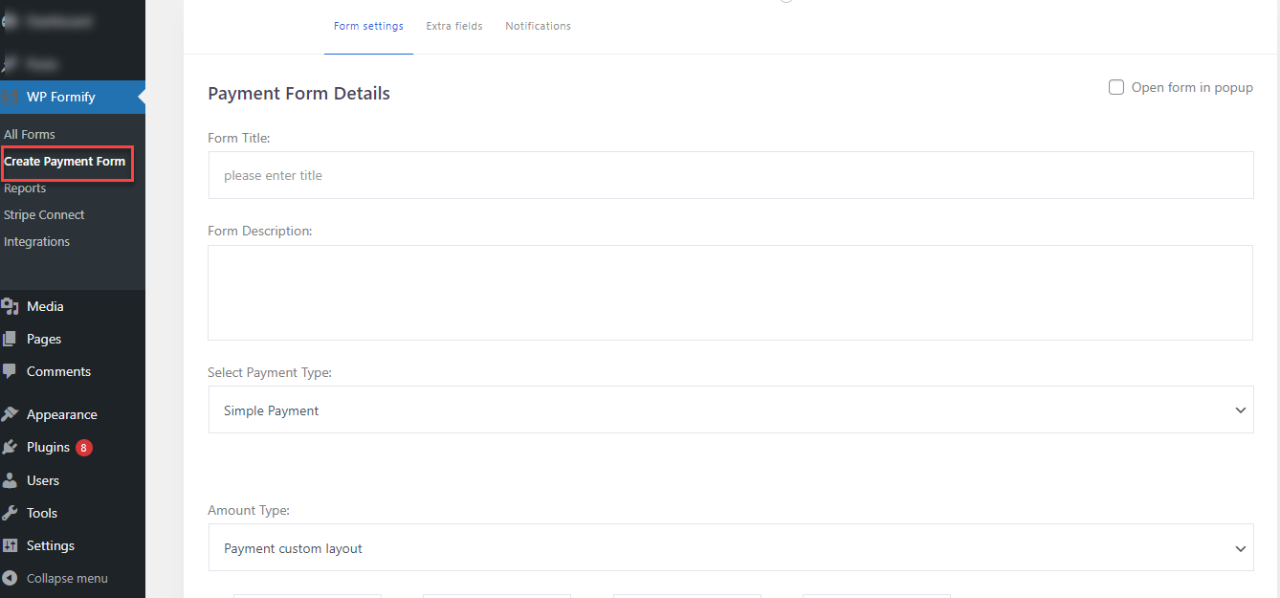Click the Settings sliders icon
The image size is (1280, 598).
tap(10, 545)
